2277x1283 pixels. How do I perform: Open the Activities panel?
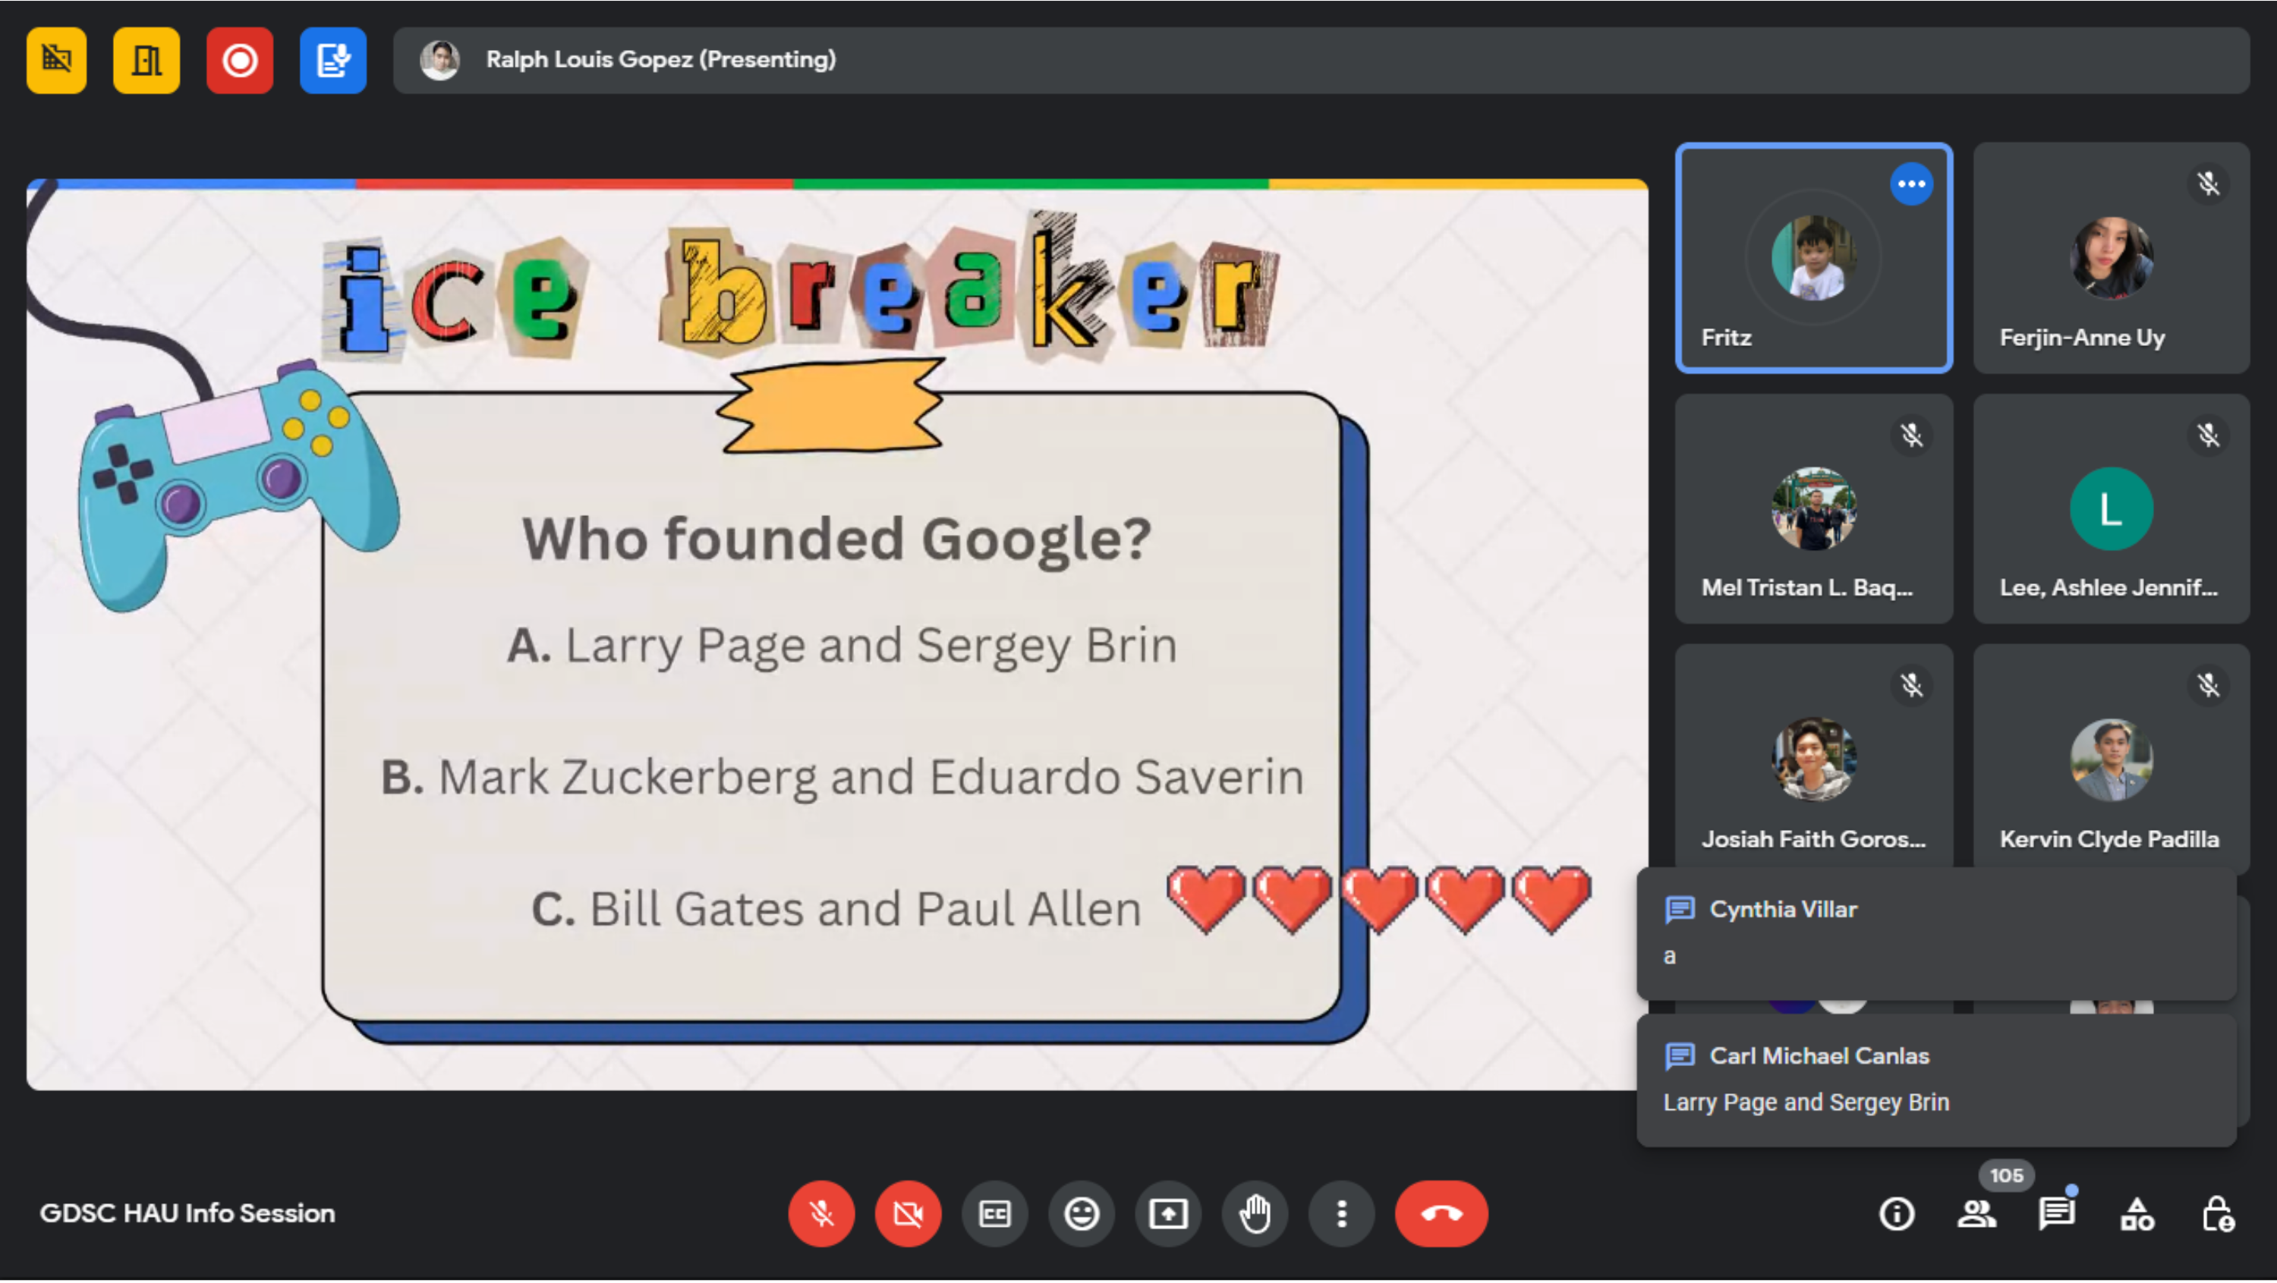coord(2137,1214)
